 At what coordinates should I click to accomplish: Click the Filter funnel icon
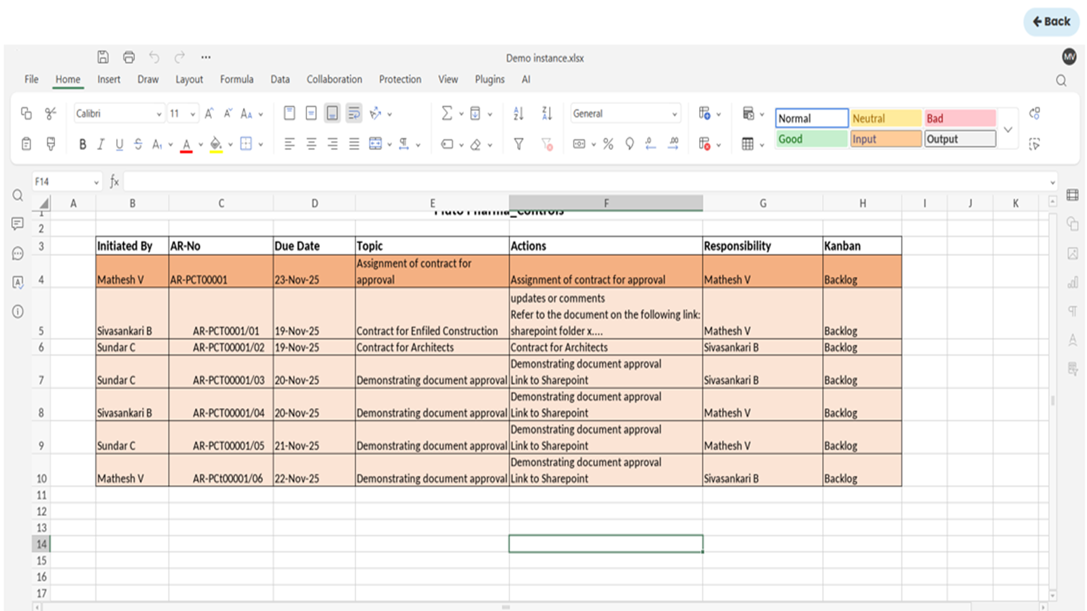518,144
